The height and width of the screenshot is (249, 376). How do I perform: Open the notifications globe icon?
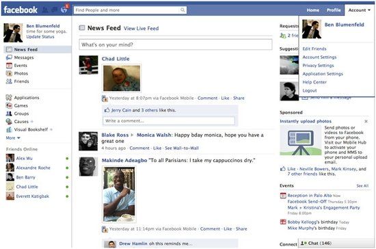coord(64,10)
